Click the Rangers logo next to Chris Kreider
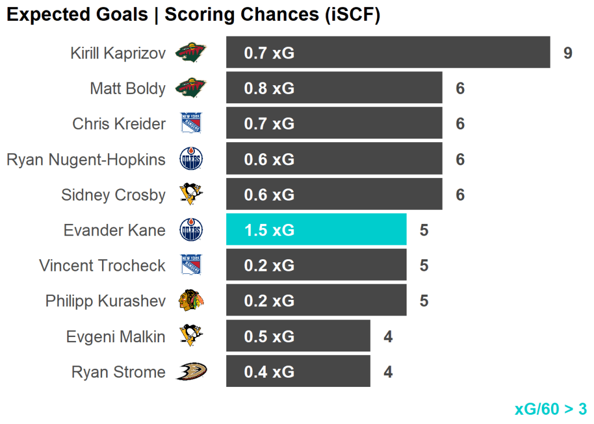The image size is (594, 424). point(191,124)
